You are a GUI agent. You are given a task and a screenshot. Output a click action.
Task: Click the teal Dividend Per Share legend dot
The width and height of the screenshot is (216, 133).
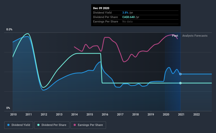[38, 125]
